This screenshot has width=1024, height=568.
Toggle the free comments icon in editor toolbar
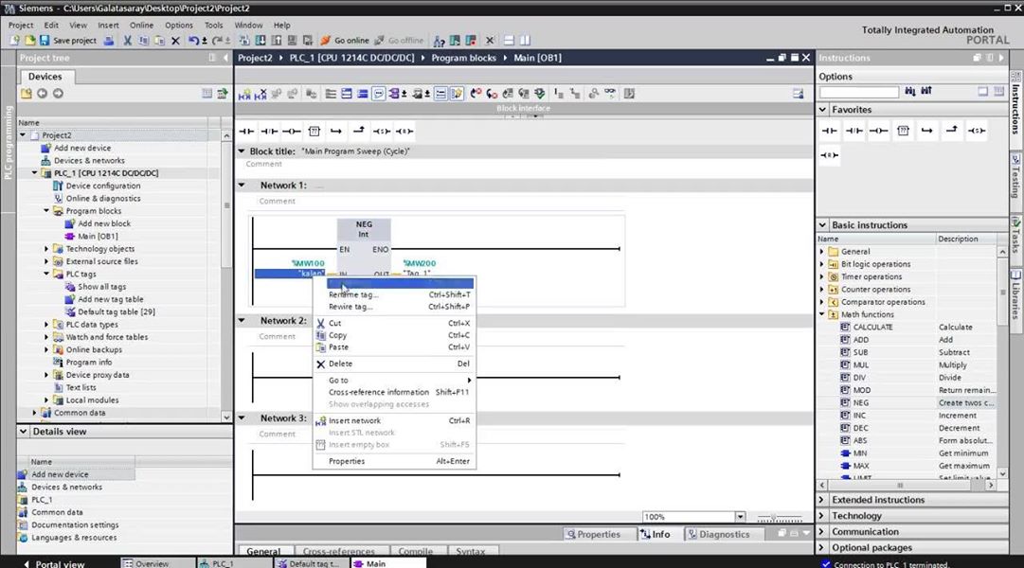coord(379,94)
